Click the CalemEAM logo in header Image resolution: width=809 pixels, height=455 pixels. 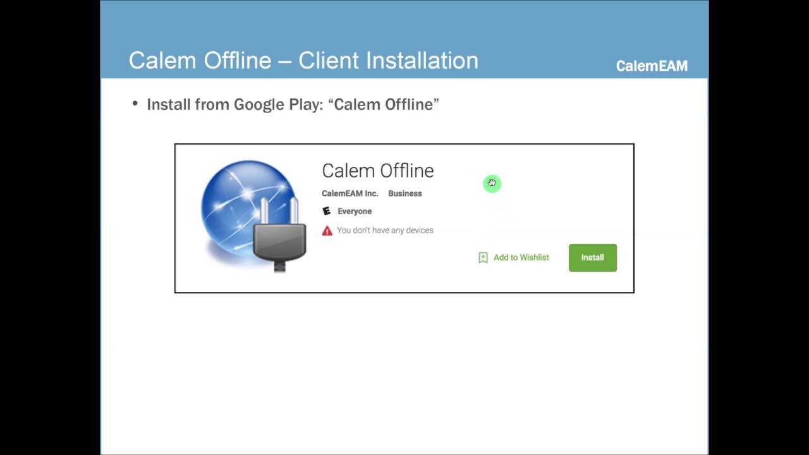[x=652, y=66]
